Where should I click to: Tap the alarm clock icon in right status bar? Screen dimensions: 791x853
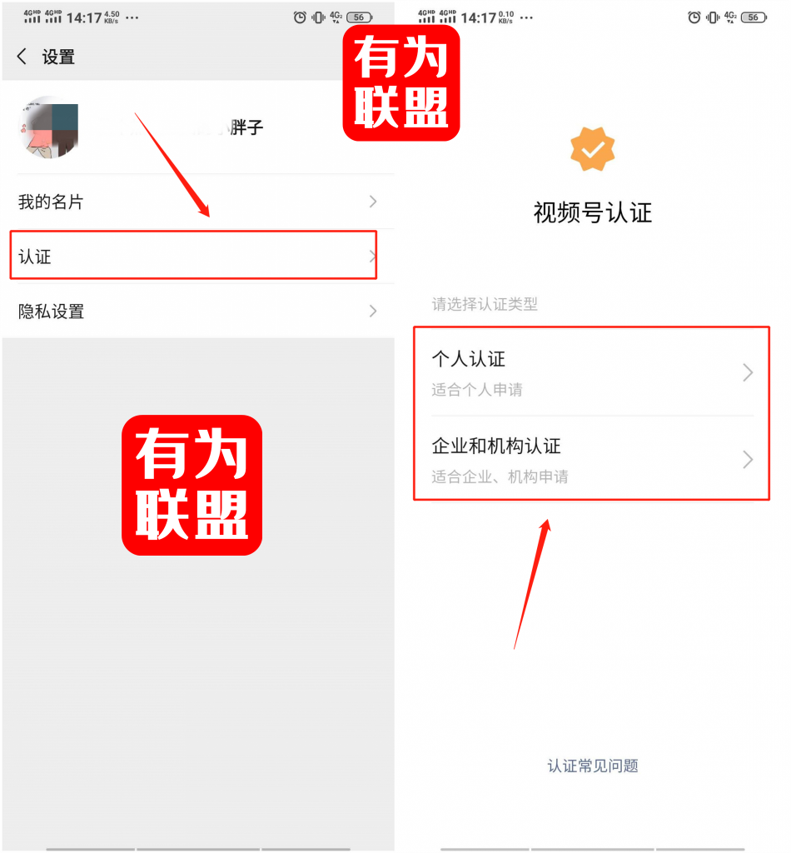694,17
